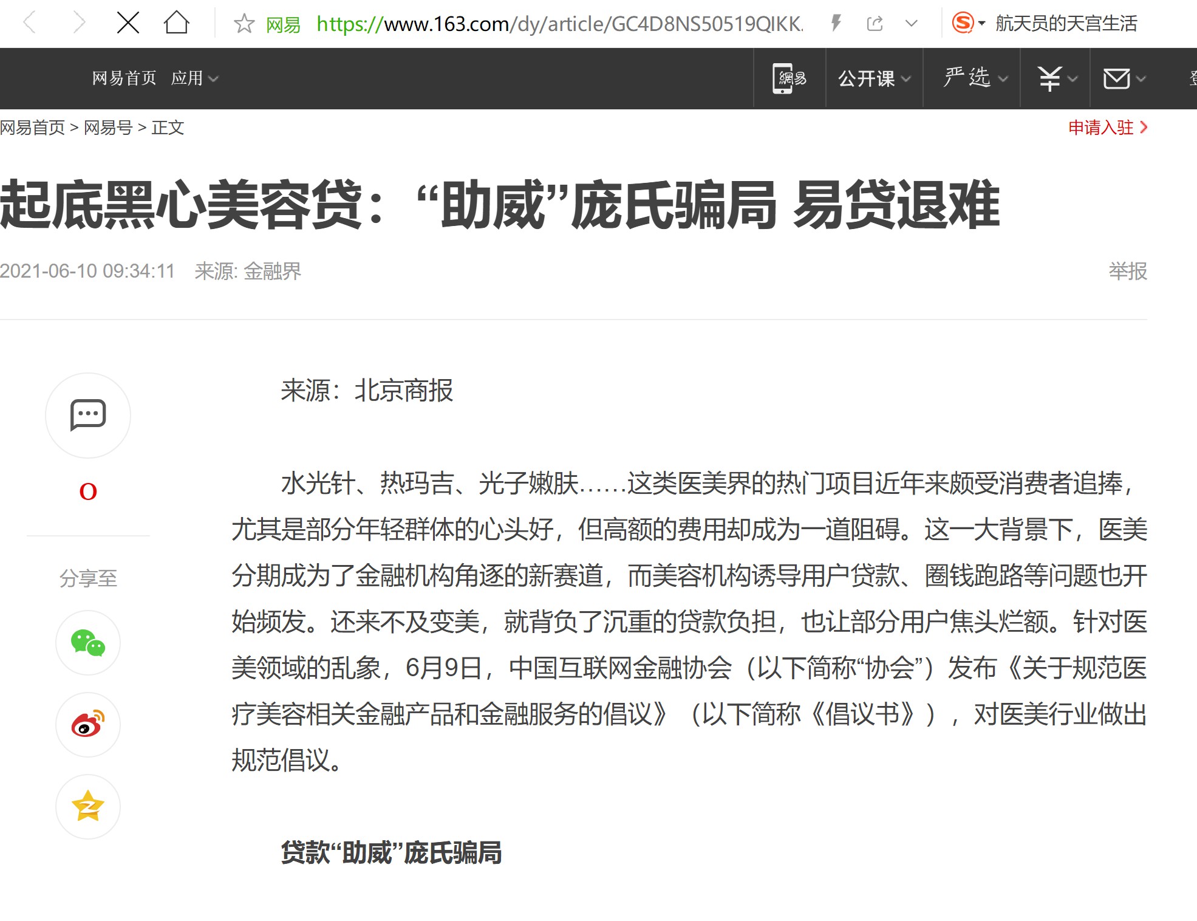Open comments with the speech bubble icon

88,416
